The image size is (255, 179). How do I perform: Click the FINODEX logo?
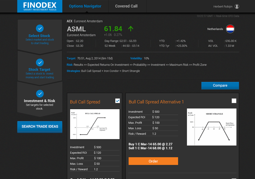(x=40, y=6)
